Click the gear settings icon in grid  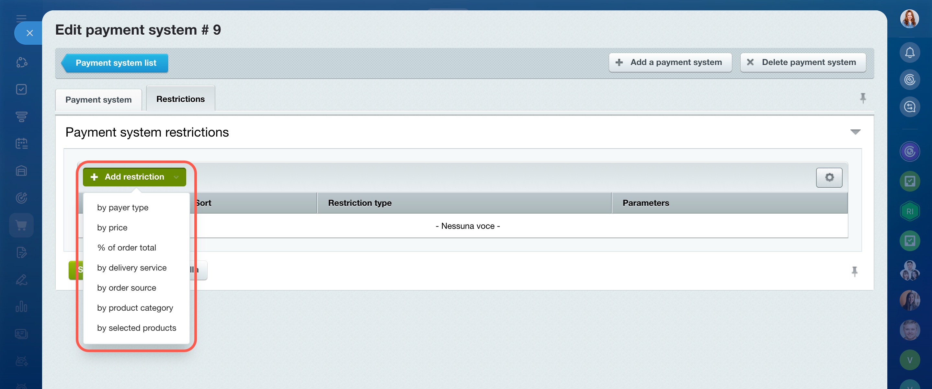point(829,177)
